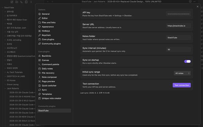Image resolution: width=203 pixels, height=127 pixels.
Task: Expand the 빌더 조쉬 Builder Josh folder
Action: [5, 28]
